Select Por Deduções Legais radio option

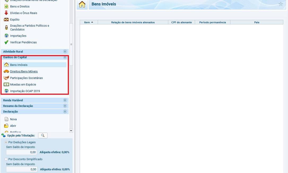coord(6,142)
